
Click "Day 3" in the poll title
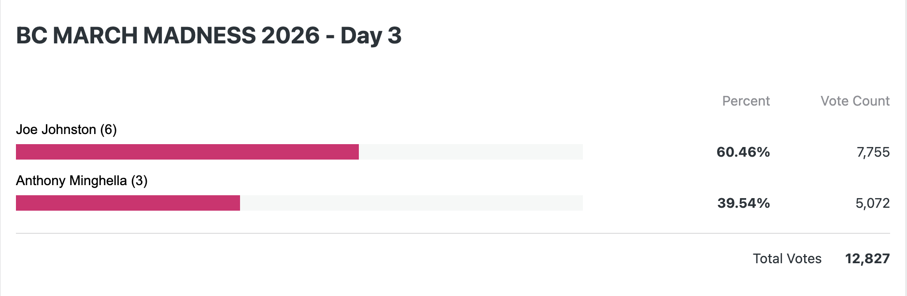(371, 36)
